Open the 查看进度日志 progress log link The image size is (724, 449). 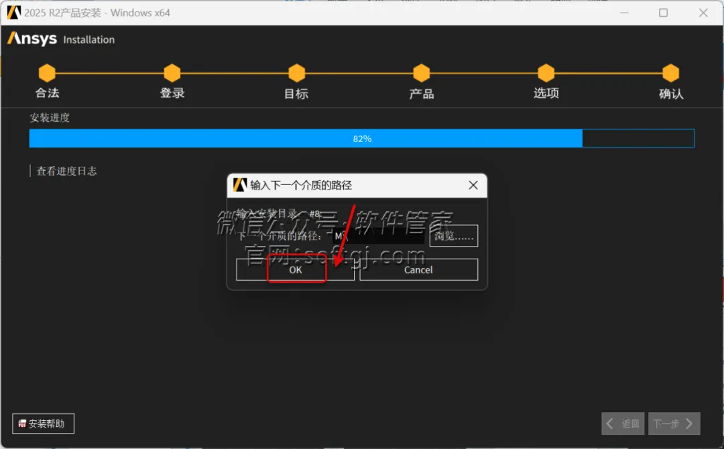(66, 171)
